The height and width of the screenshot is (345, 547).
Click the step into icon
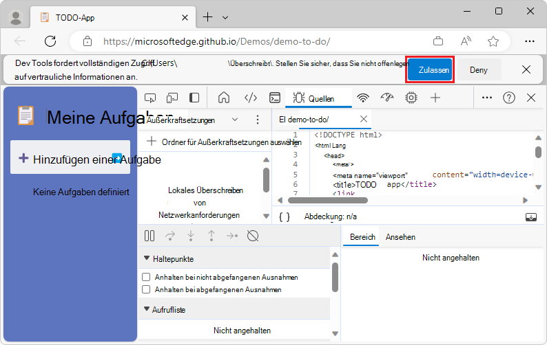(191, 236)
